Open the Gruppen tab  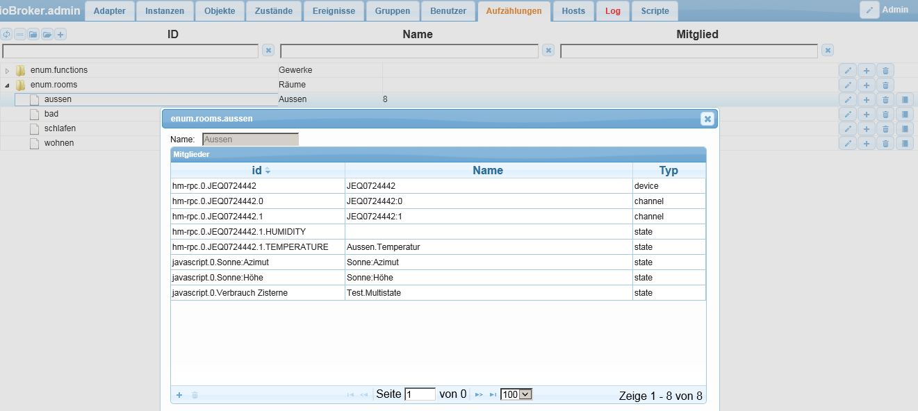coord(393,10)
